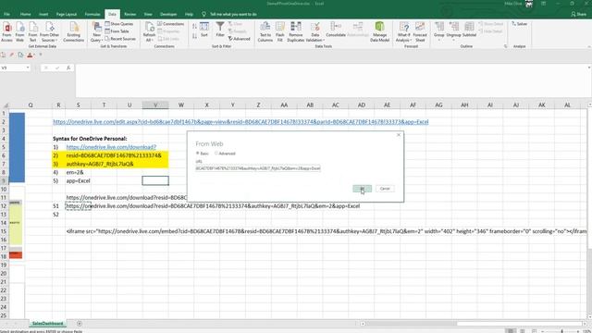Switch to the Formulas tab

coord(92,14)
